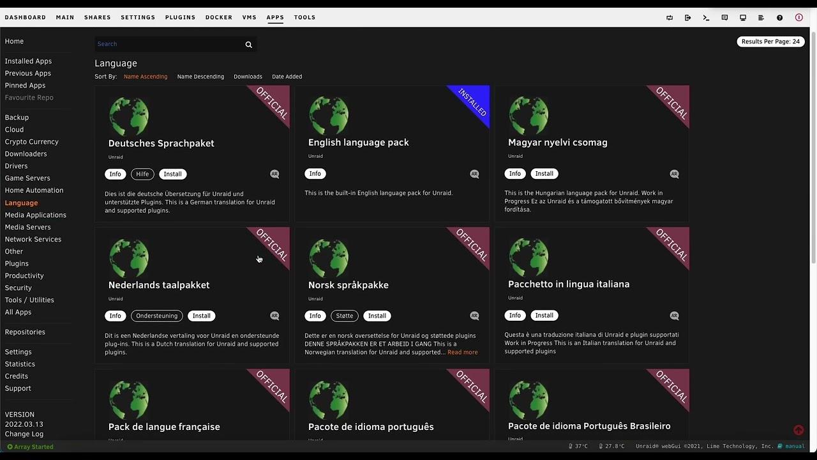Click the multi-language switch icon in top toolbar
Viewport: 817px width, 460px height.
coord(670,18)
